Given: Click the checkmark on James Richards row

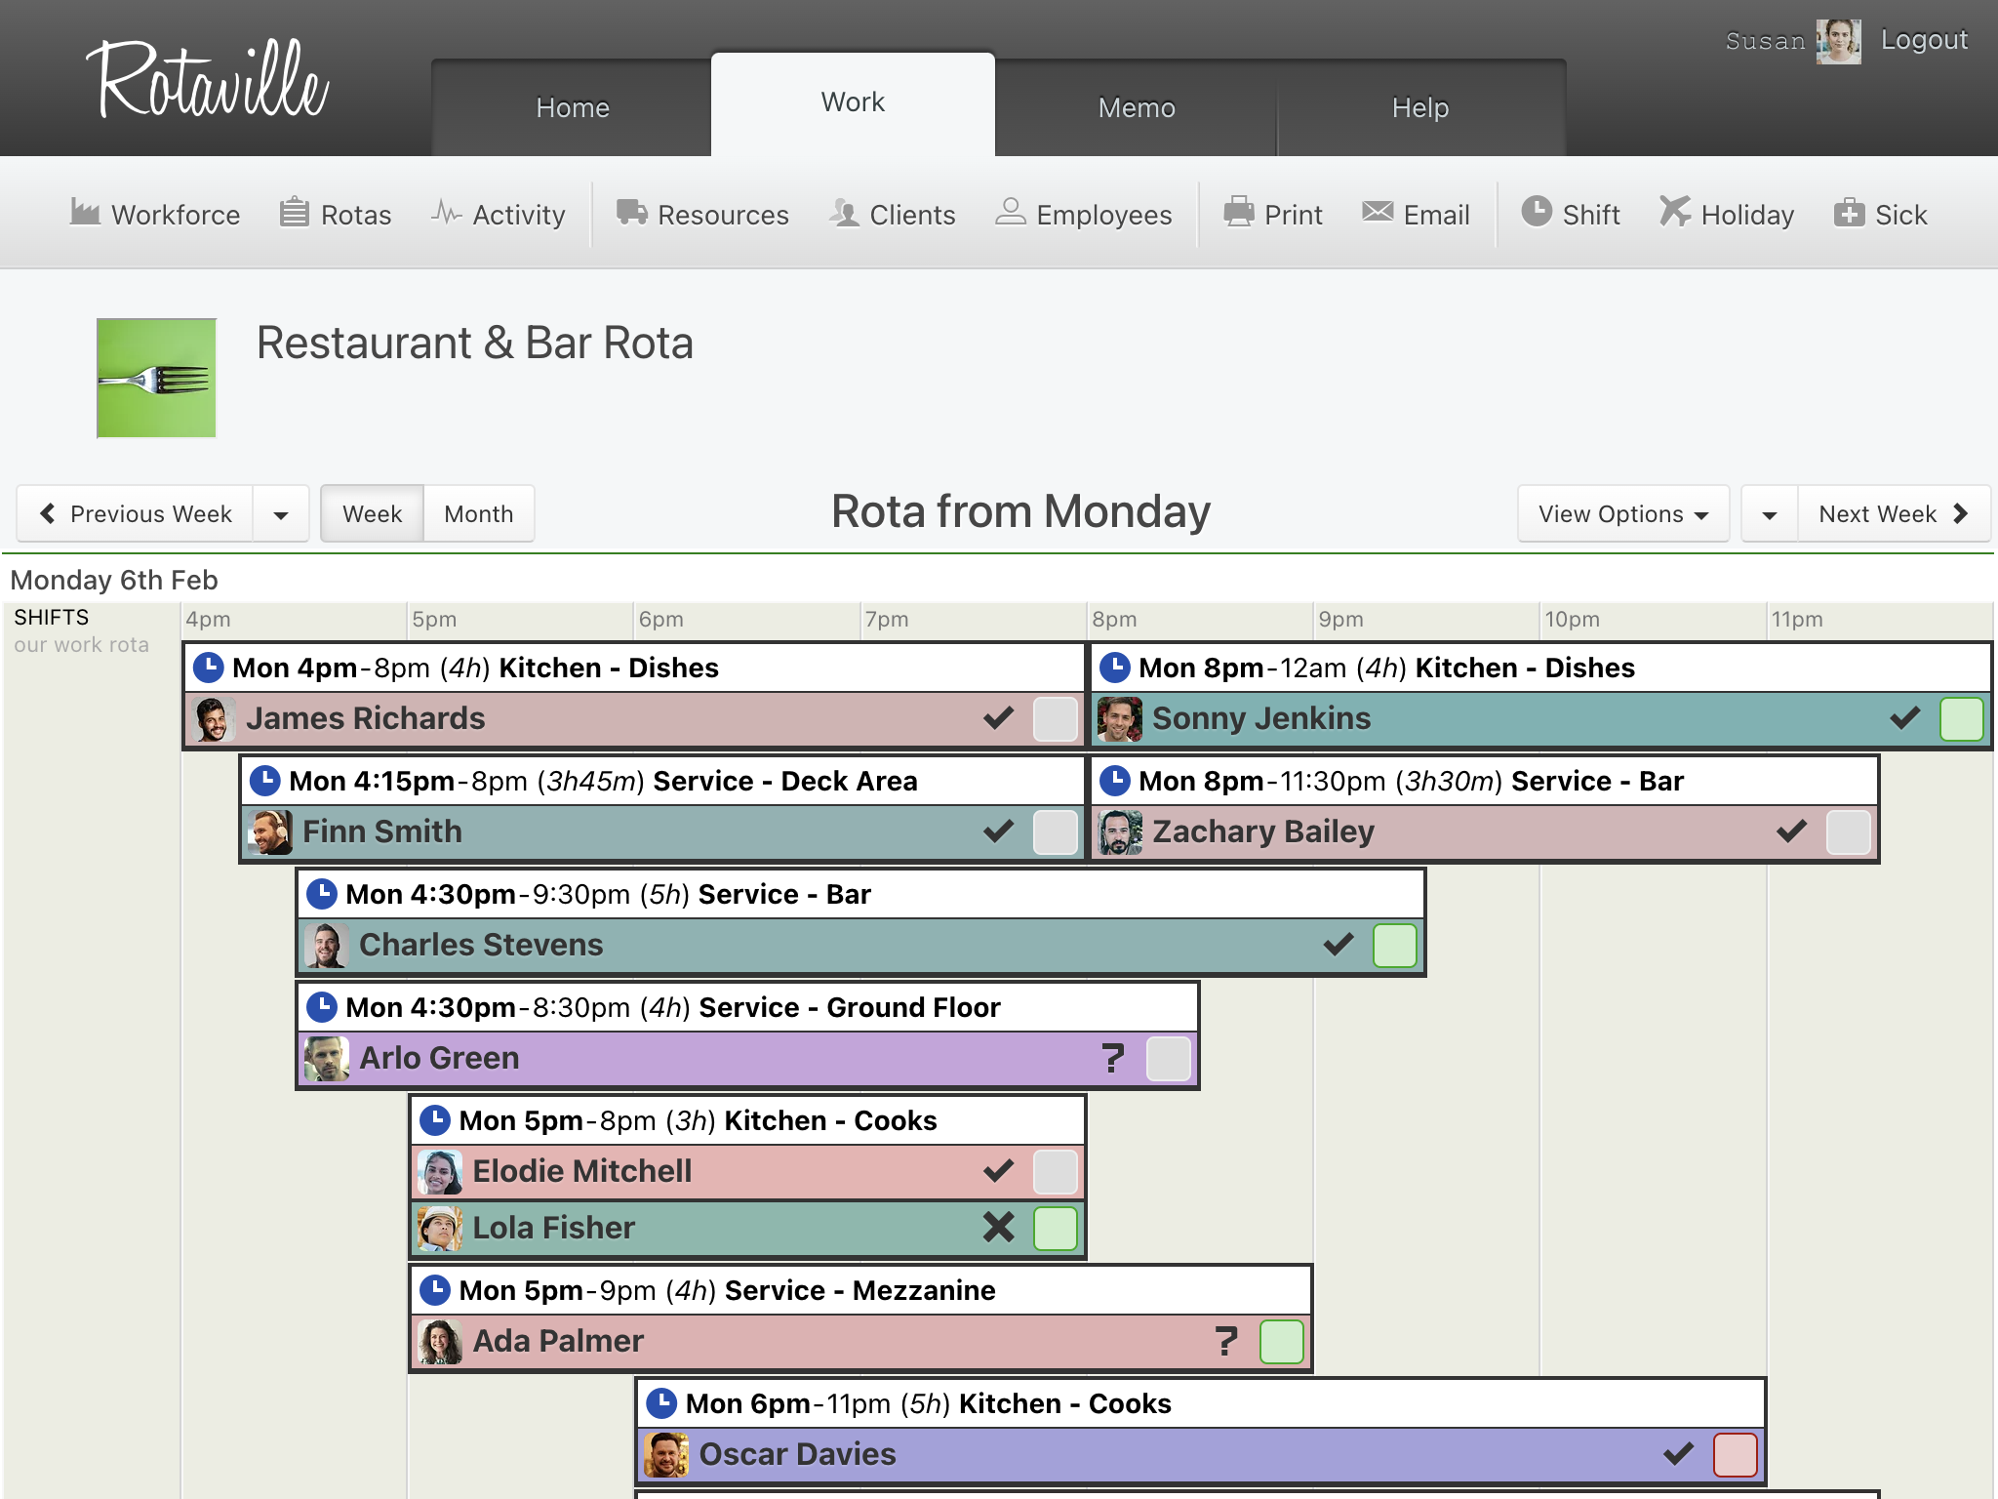Looking at the screenshot, I should click(998, 718).
